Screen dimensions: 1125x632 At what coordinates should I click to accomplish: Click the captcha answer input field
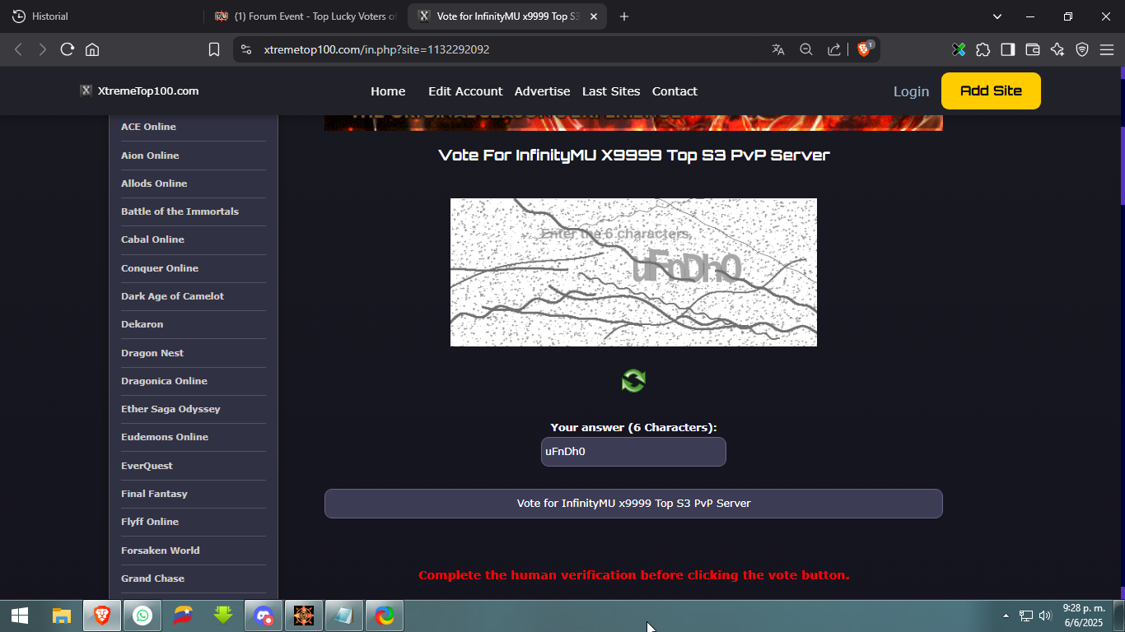(633, 452)
